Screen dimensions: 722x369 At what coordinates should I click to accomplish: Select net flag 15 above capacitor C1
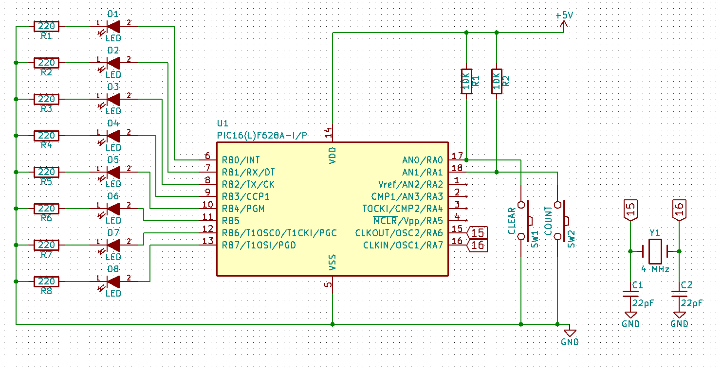click(x=631, y=210)
